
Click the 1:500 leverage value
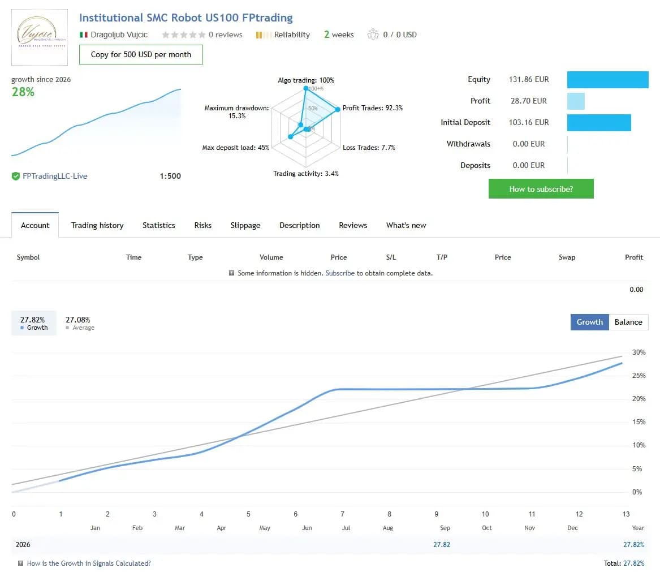click(x=170, y=176)
